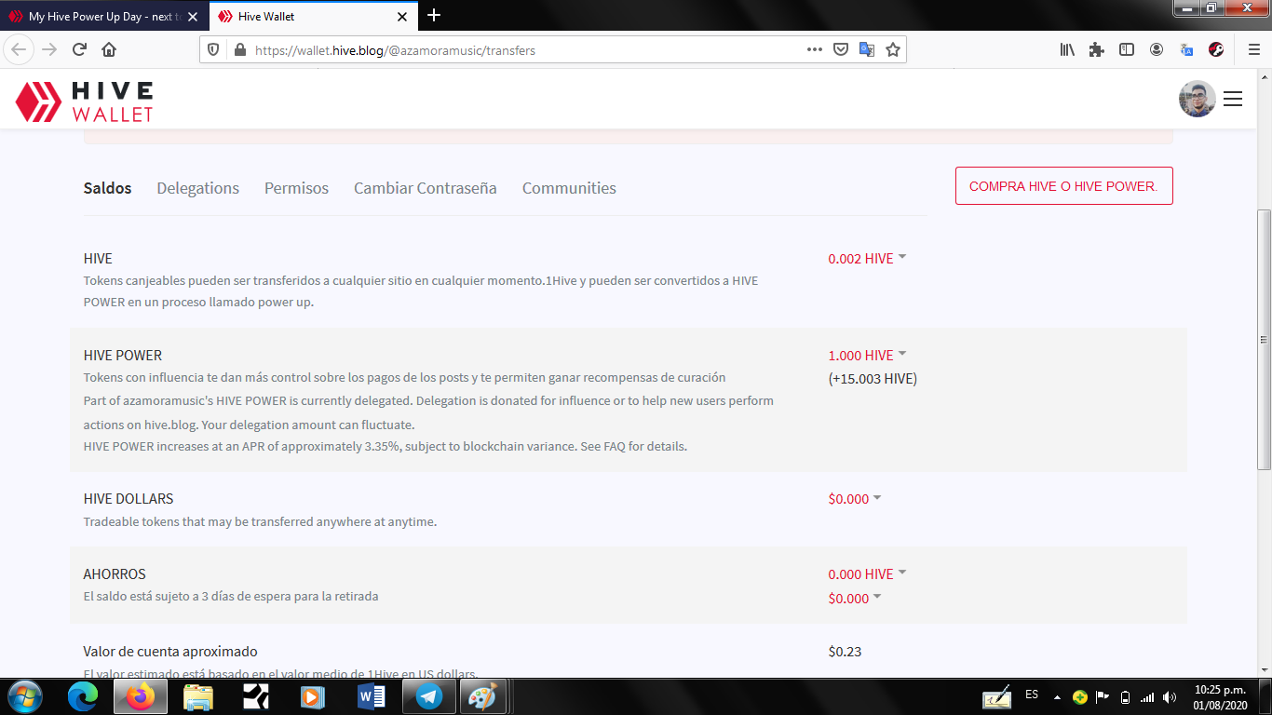Click the ES language indicator
The height and width of the screenshot is (715, 1272).
pos(1032,695)
